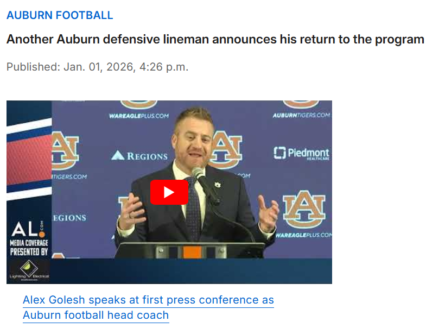Screen dimensions: 426x328
Task: Click the WAREAGLEPLUS.COM text at top of video
Action: 138,116
